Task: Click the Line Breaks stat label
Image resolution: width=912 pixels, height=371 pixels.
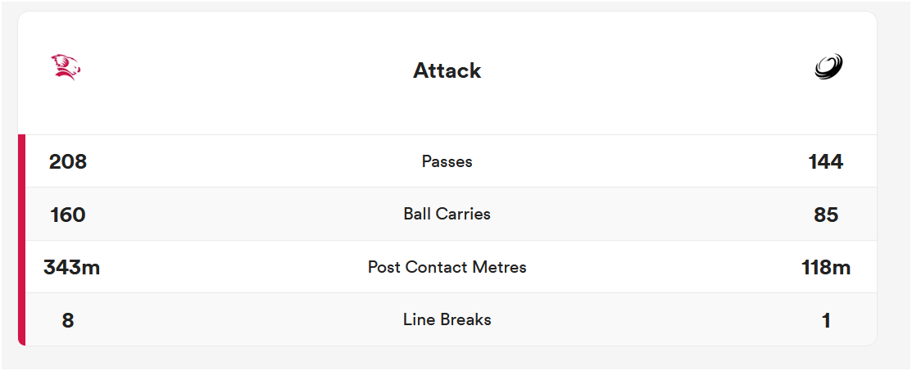Action: [x=447, y=319]
